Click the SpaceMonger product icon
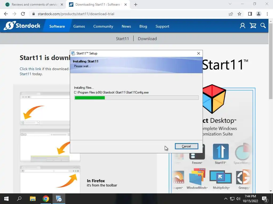This screenshot has width=273, height=204. (x=243, y=152)
